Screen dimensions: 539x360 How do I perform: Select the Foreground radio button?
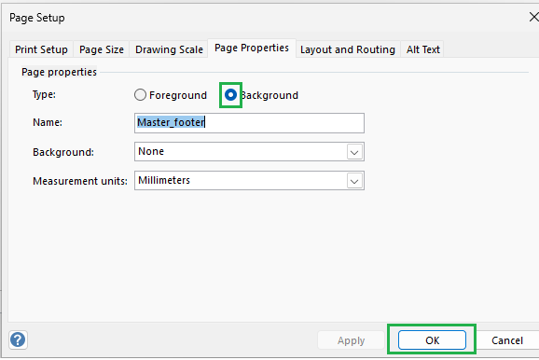[140, 95]
